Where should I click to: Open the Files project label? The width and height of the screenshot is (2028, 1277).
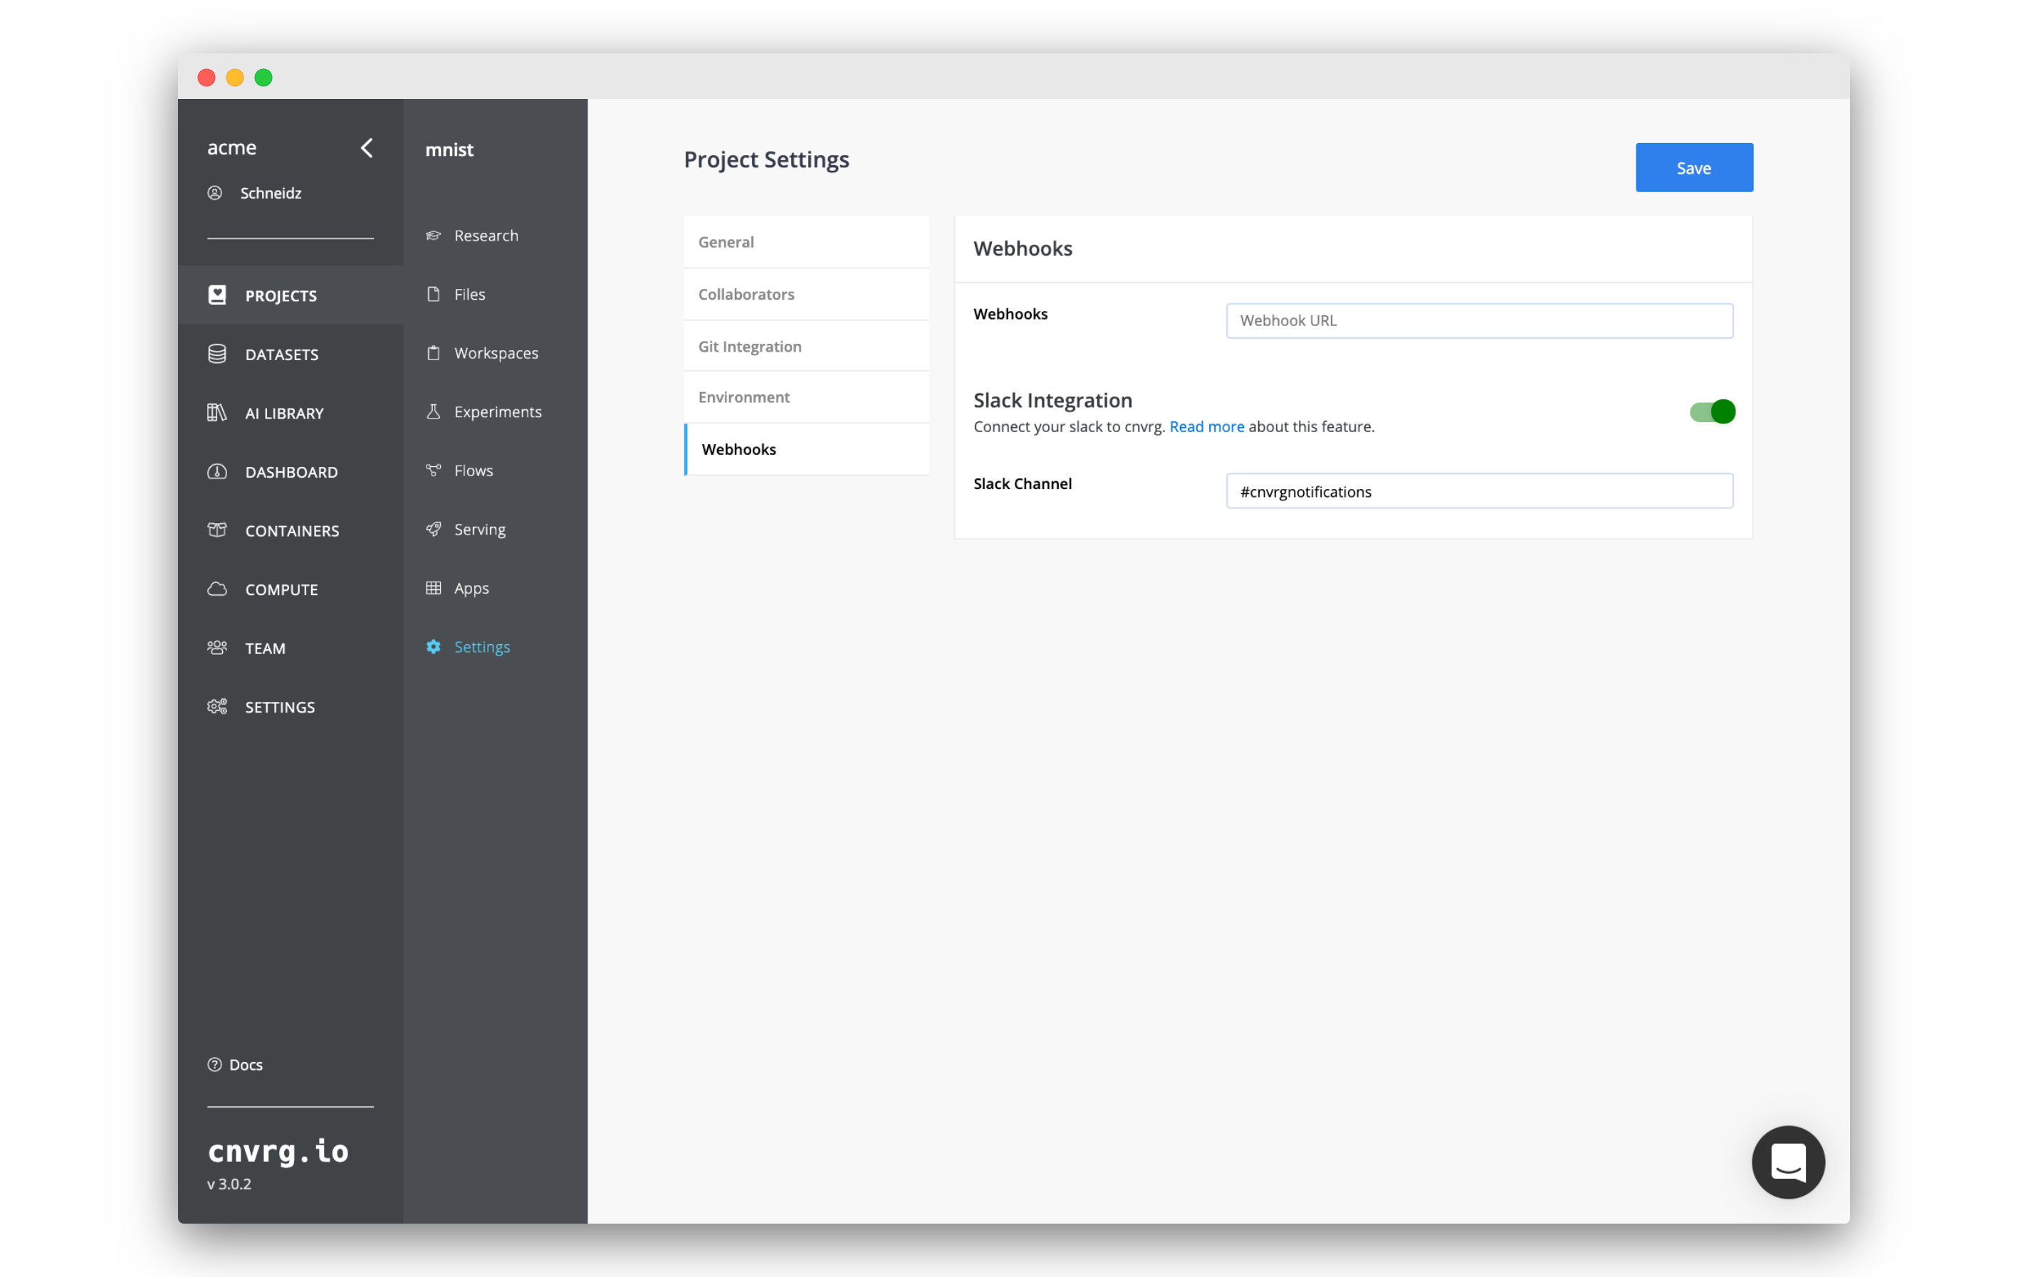tap(470, 294)
